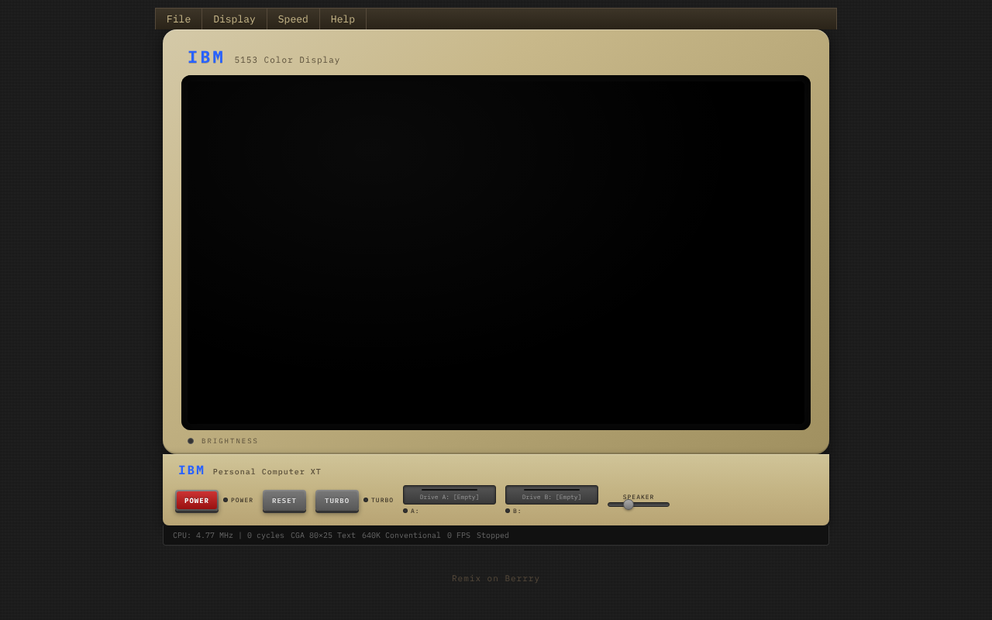The height and width of the screenshot is (620, 992).
Task: Open the Display menu
Action: (x=234, y=19)
